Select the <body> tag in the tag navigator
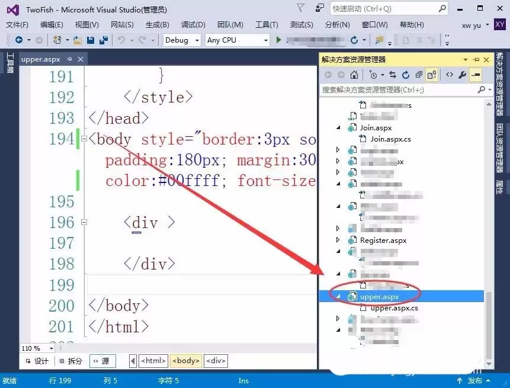 point(185,360)
